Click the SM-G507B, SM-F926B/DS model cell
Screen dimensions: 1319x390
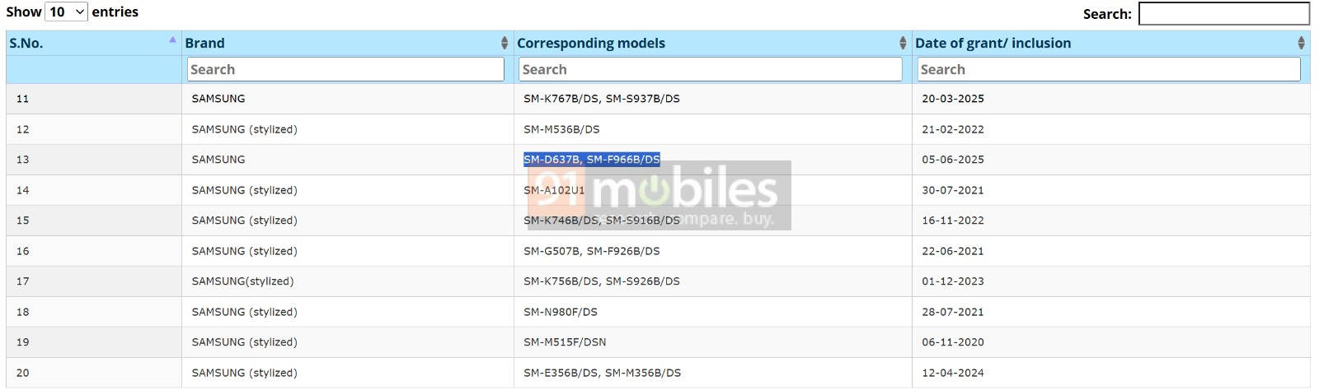click(x=591, y=251)
